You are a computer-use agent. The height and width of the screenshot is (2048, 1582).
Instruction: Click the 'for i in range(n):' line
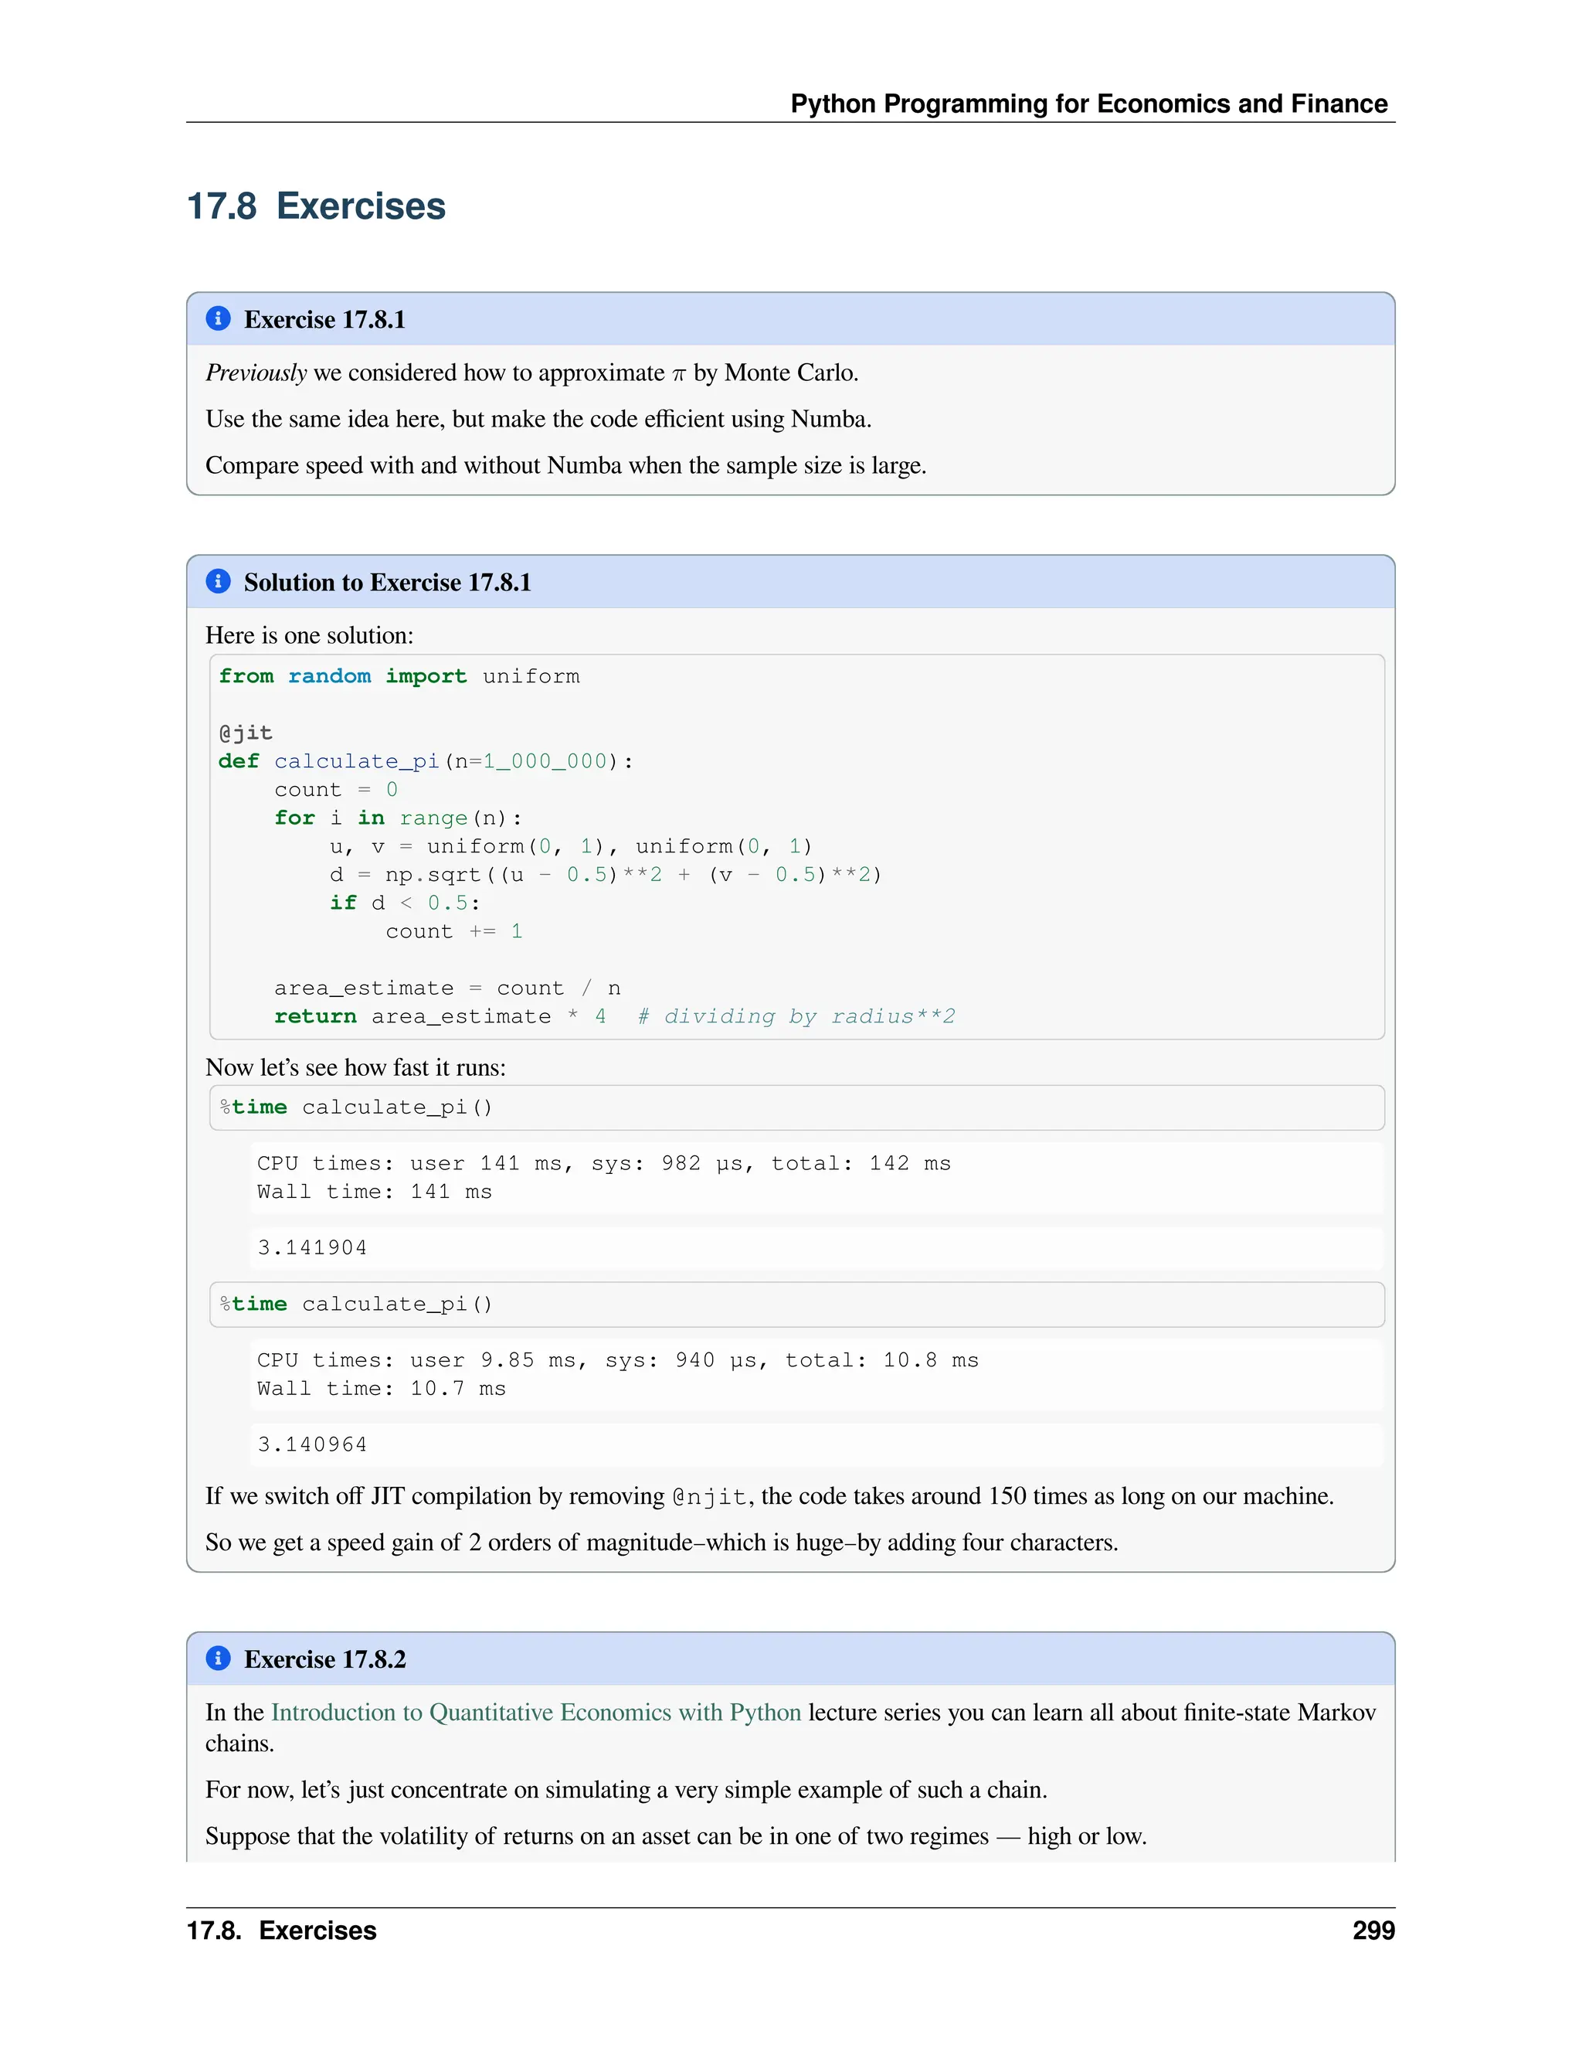tap(399, 818)
